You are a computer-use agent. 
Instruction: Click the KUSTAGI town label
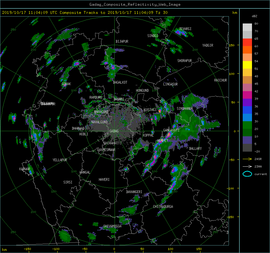click(150, 110)
